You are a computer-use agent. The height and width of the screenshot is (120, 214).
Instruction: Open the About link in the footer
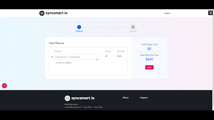pos(126,98)
